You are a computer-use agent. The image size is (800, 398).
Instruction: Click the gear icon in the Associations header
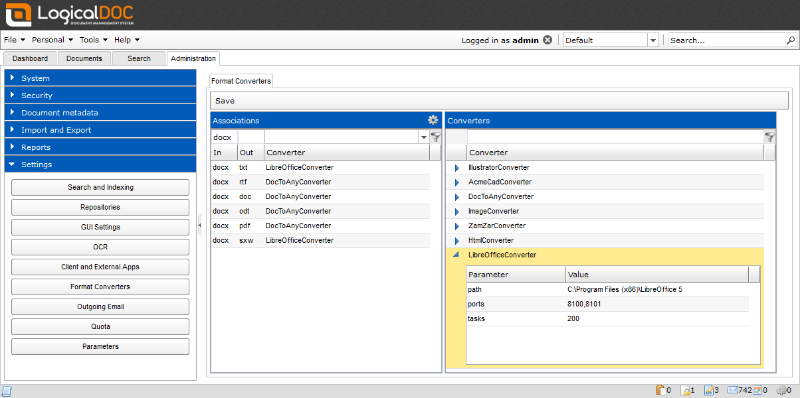433,120
